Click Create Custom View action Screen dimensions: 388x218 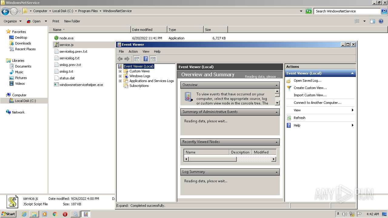coord(310,88)
